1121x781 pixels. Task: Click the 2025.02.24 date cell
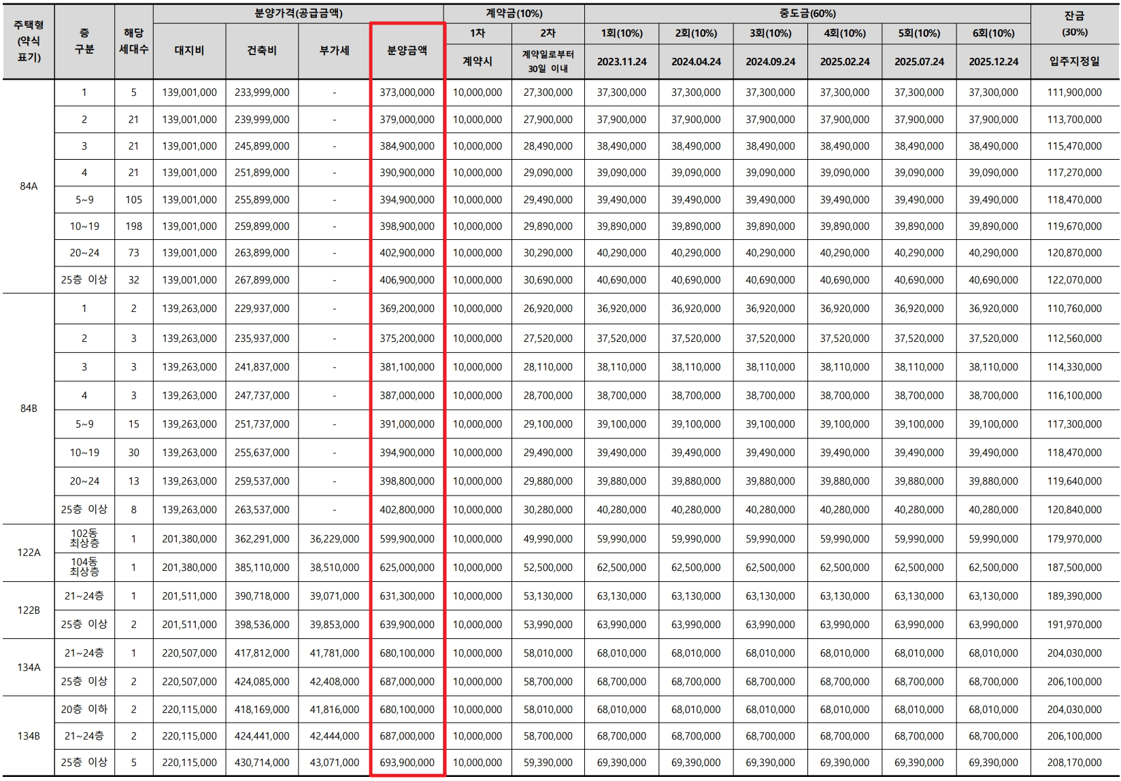[x=845, y=62]
